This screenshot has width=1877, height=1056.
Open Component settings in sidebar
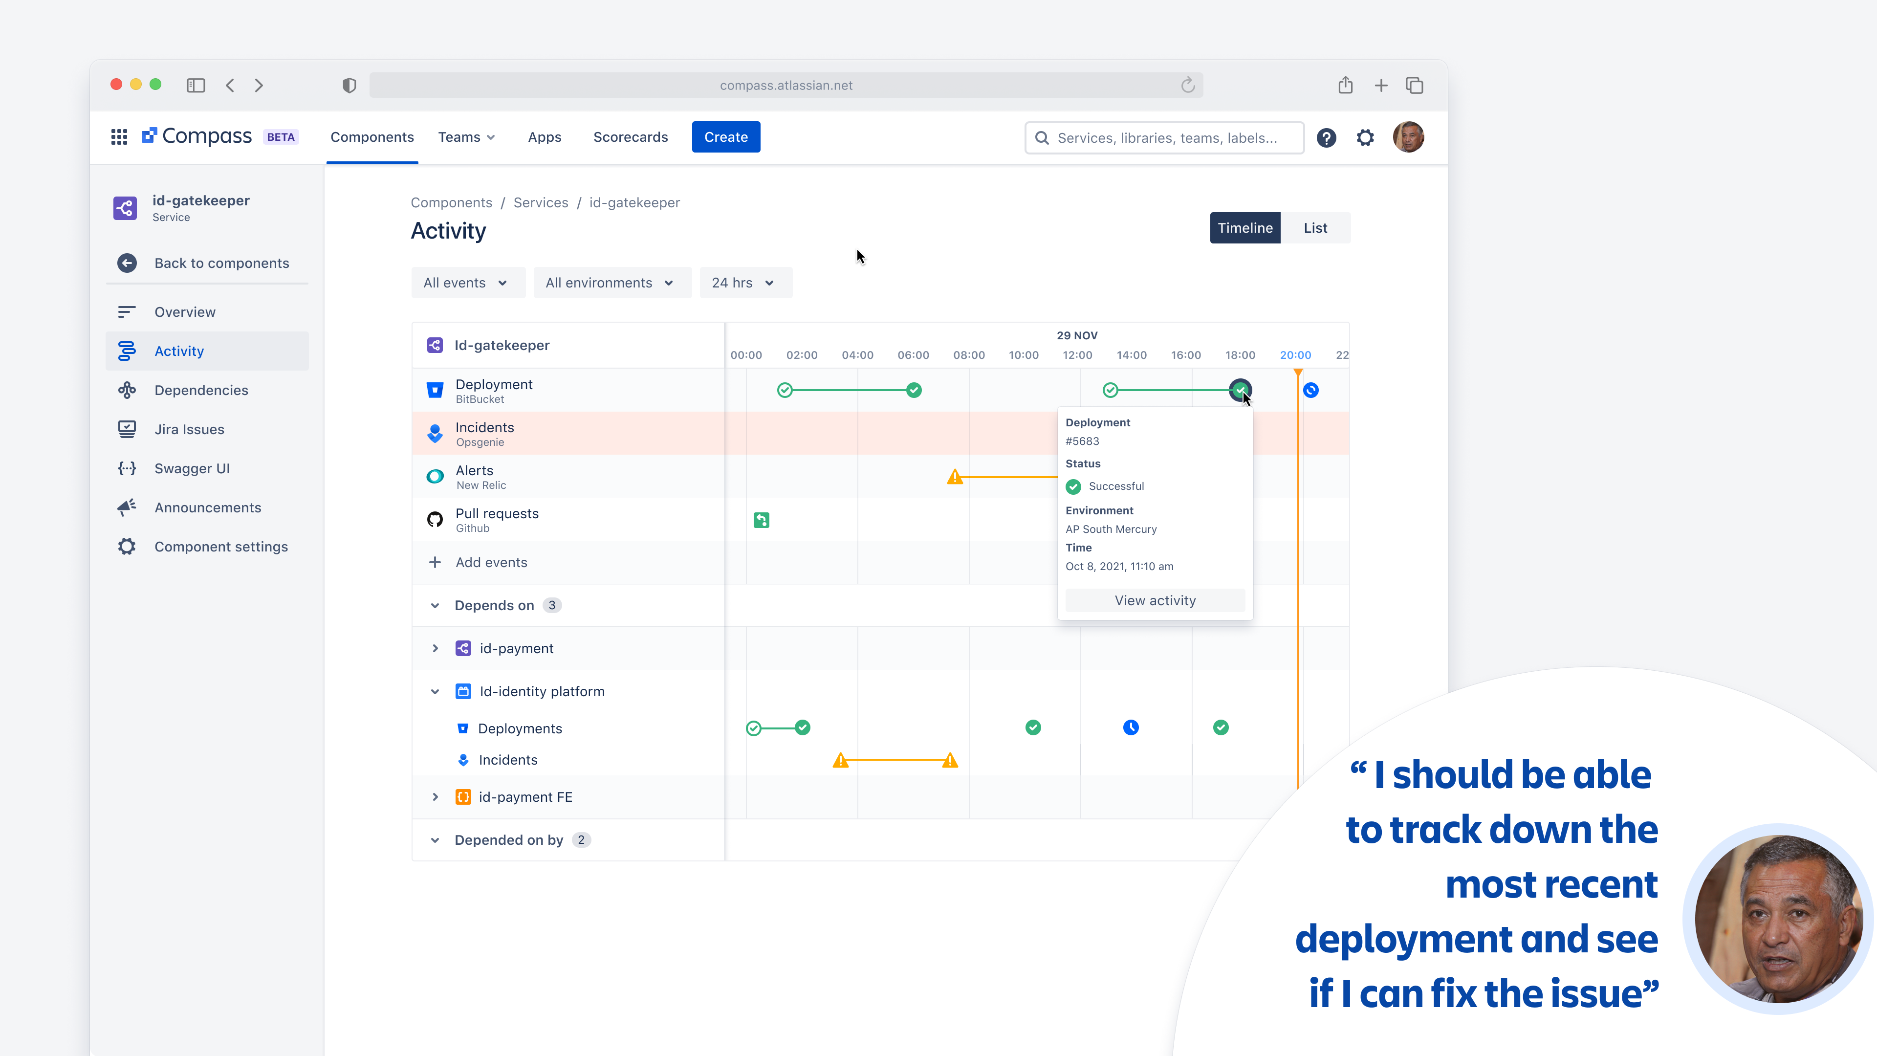pyautogui.click(x=207, y=547)
